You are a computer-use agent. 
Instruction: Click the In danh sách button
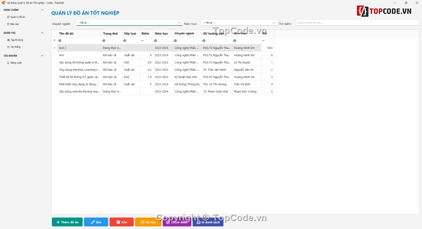[x=208, y=222]
